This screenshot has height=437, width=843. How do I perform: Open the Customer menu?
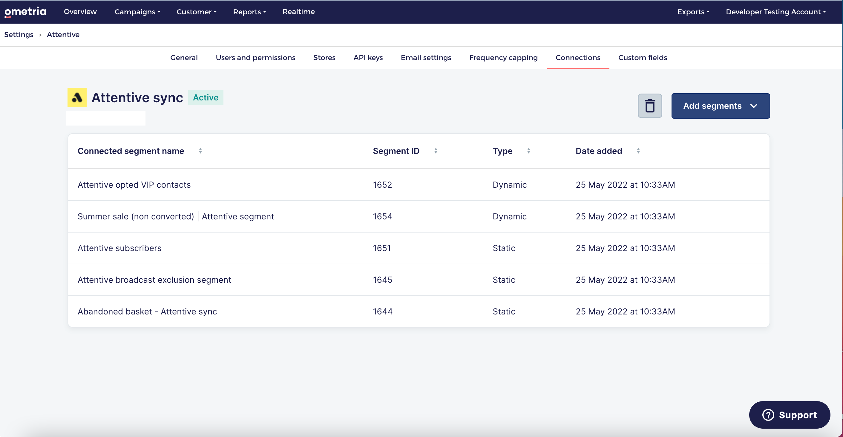(x=196, y=12)
